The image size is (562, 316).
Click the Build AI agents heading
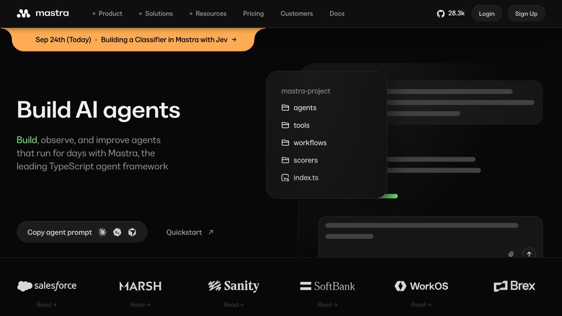(98, 110)
